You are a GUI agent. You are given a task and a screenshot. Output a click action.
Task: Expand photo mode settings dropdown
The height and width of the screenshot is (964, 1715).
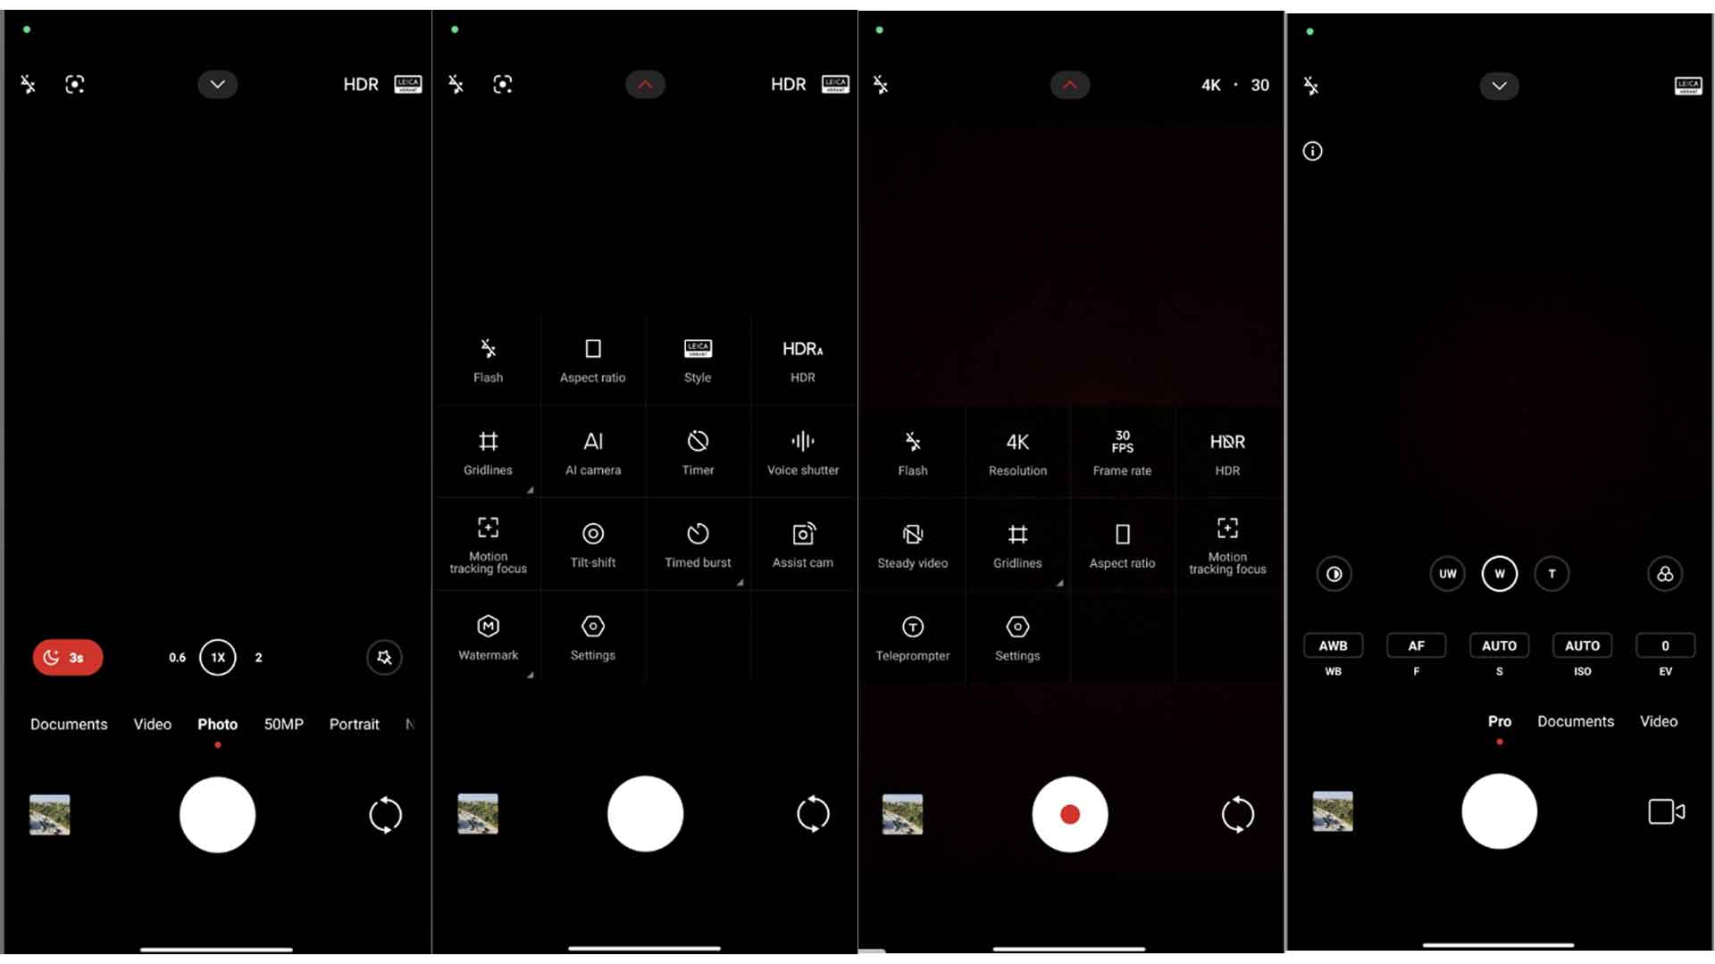coord(218,84)
